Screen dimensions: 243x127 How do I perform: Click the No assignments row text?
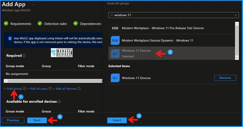click(x=17, y=74)
